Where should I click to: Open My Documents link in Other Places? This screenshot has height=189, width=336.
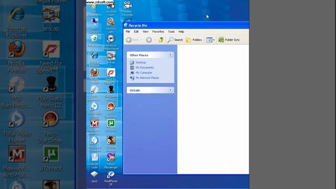tap(142, 68)
